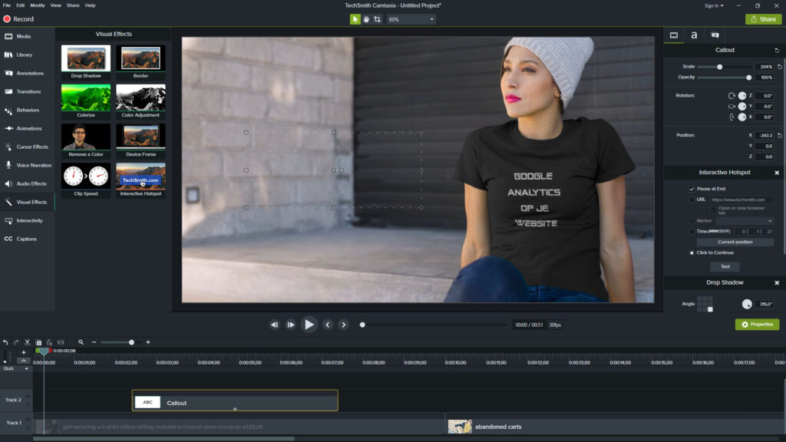Image resolution: width=786 pixels, height=442 pixels.
Task: Open the Modify menu
Action: pyautogui.click(x=37, y=5)
